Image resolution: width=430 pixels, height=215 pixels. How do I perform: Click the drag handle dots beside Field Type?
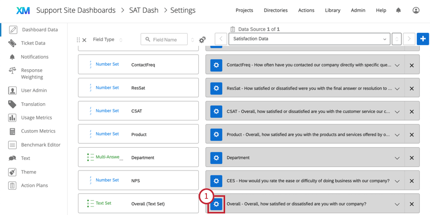click(x=78, y=40)
